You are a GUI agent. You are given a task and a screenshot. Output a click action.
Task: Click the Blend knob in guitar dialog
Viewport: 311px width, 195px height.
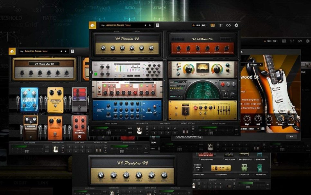point(280,119)
